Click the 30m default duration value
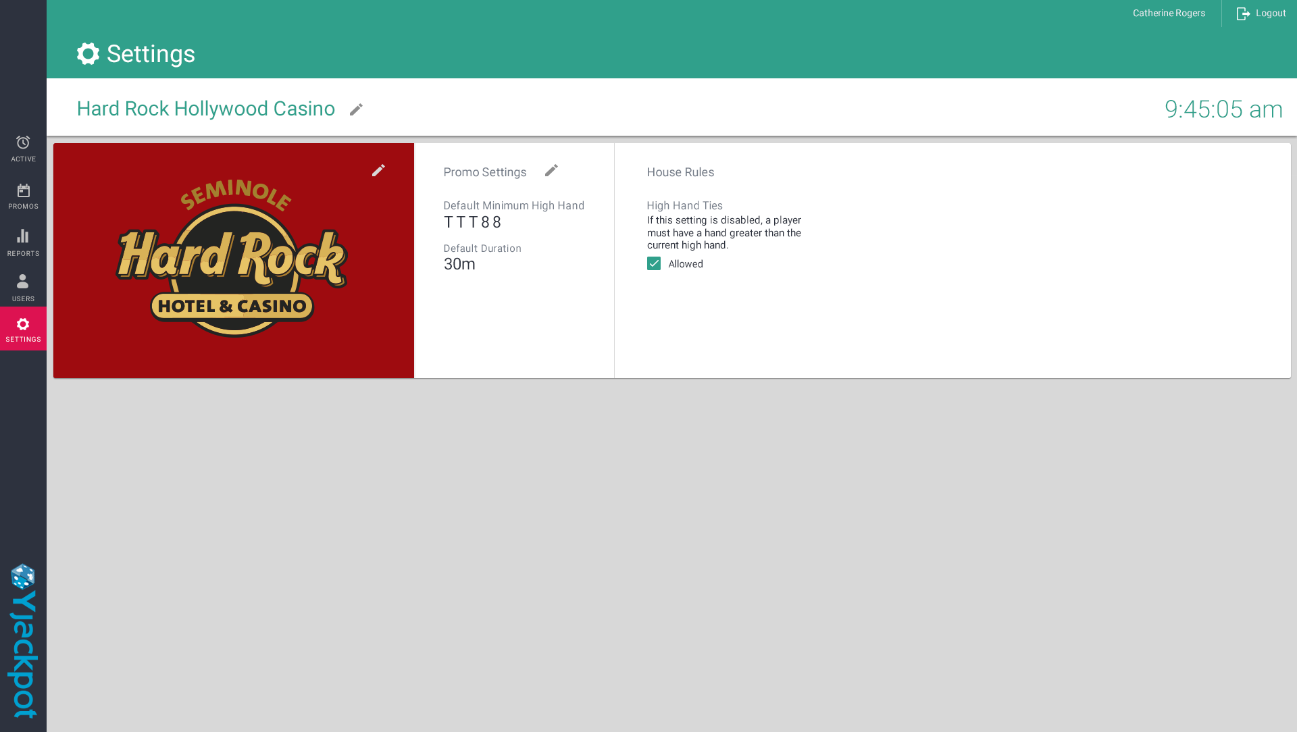This screenshot has width=1297, height=732. (x=459, y=264)
